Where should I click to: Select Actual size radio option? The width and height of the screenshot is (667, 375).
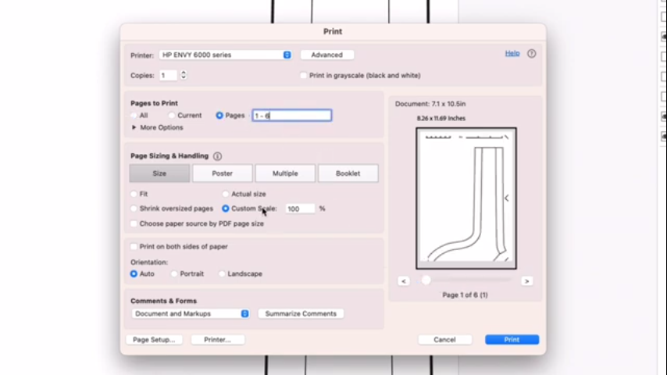click(x=226, y=194)
